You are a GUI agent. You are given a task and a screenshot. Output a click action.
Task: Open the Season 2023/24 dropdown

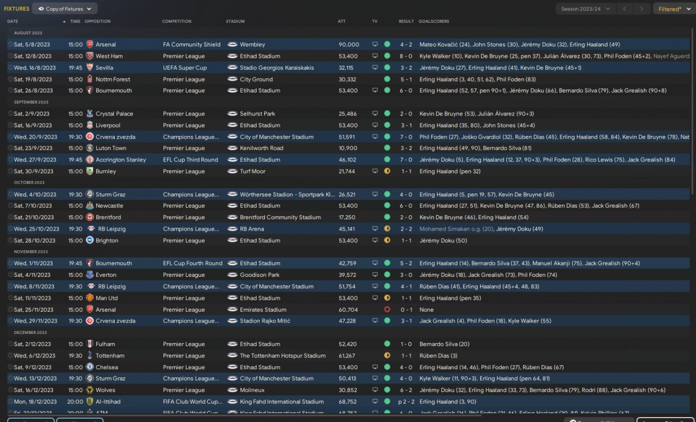(x=586, y=9)
